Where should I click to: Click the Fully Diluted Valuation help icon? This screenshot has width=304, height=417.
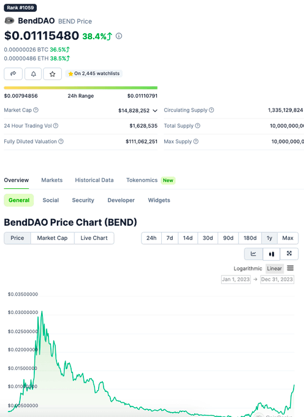click(61, 141)
